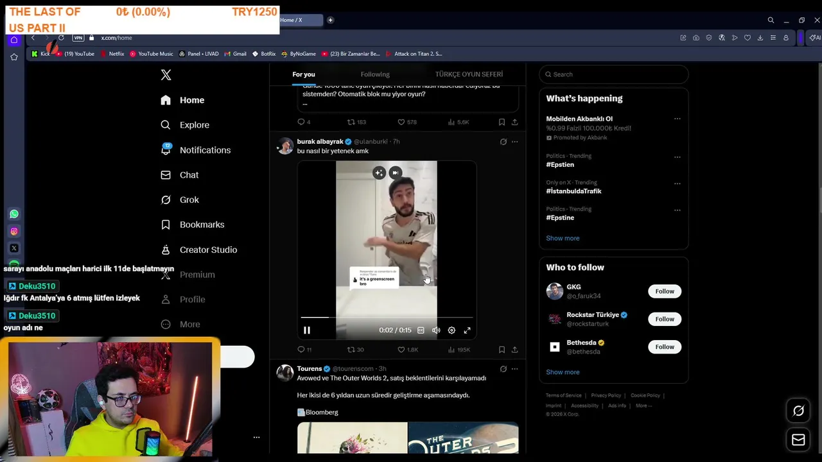The width and height of the screenshot is (822, 462).
Task: Open Creator Studio in the sidebar
Action: [198, 250]
